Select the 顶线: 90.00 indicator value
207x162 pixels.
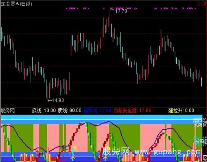70,111
